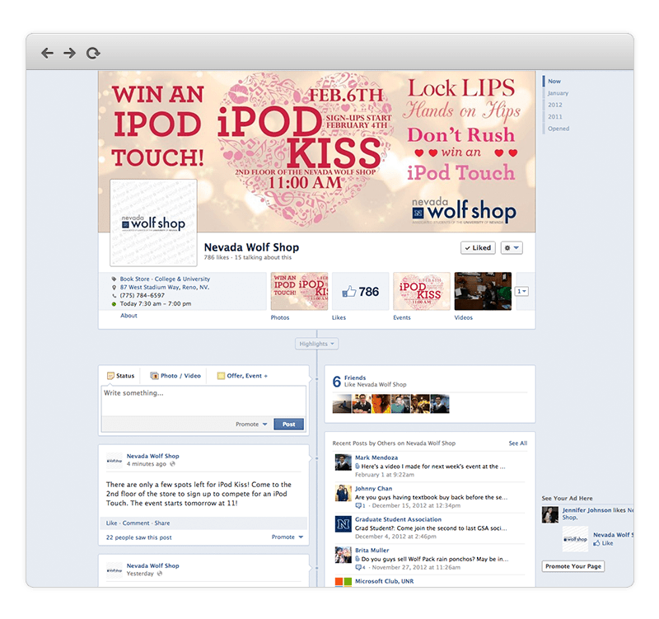Open Brita Muller's profile name
The width and height of the screenshot is (659, 619).
coord(372,550)
